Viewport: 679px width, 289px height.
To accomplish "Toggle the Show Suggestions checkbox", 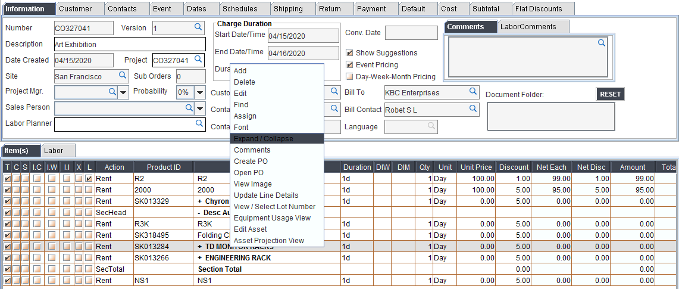I will tap(350, 53).
